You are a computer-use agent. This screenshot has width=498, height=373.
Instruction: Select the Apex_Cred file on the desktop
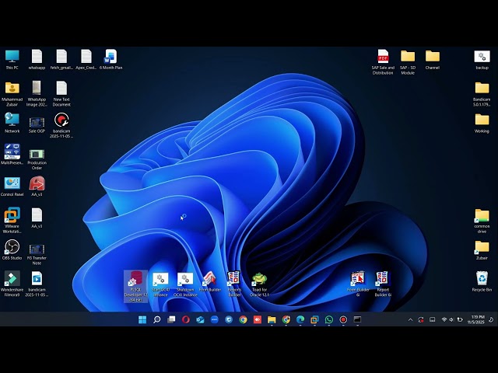pos(86,60)
